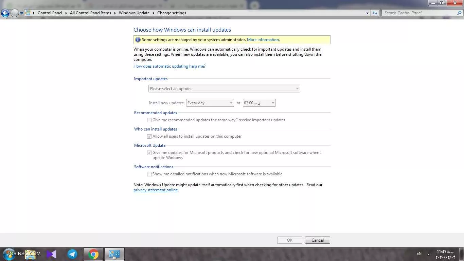The image size is (464, 261).
Task: Expand the arrow after Control Panel breadcrumb
Action: [66, 13]
